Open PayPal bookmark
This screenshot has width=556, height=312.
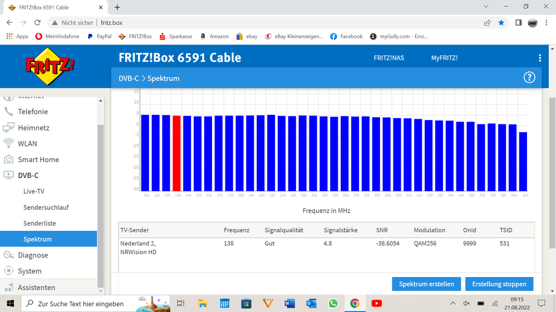pos(99,37)
